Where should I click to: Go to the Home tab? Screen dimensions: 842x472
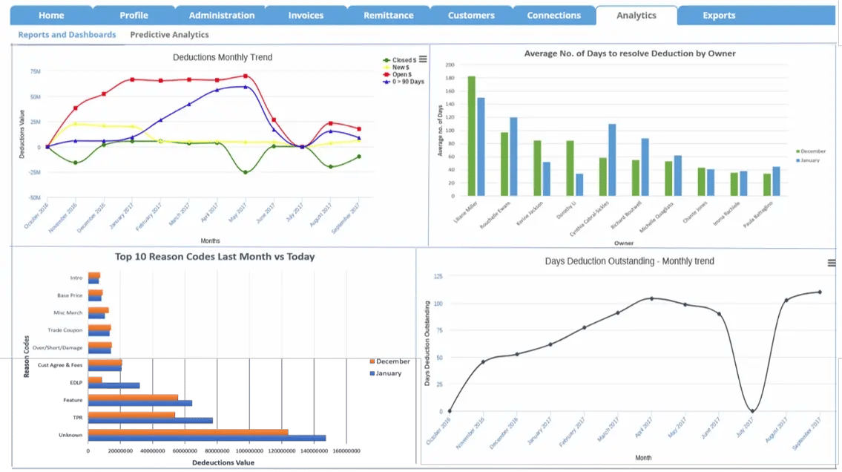coord(51,16)
